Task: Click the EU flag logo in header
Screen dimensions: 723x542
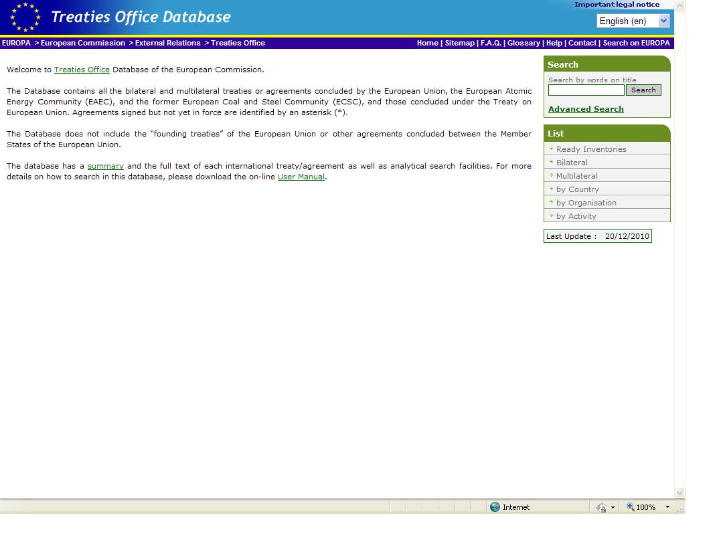Action: pyautogui.click(x=25, y=17)
